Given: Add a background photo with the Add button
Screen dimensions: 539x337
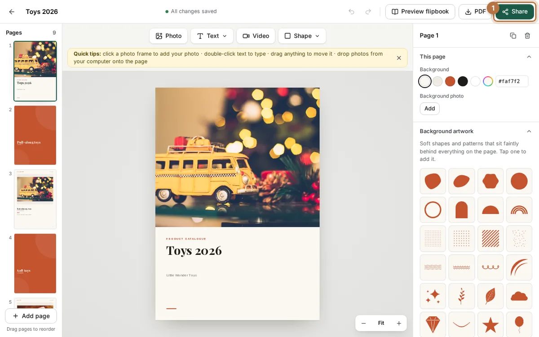Looking at the screenshot, I should (429, 108).
